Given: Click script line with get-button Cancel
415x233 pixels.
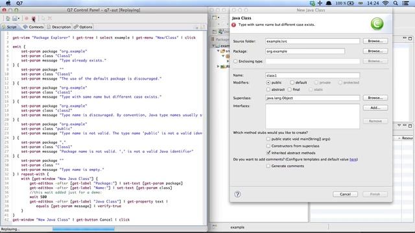Looking at the screenshot, I should click(x=71, y=220).
